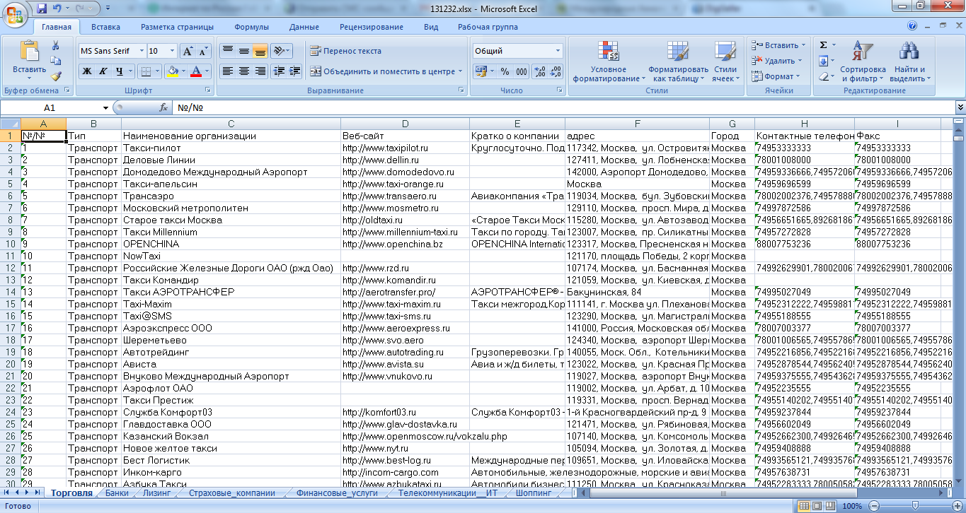Open Стили ячеек gallery
The height and width of the screenshot is (513, 966).
click(x=725, y=61)
